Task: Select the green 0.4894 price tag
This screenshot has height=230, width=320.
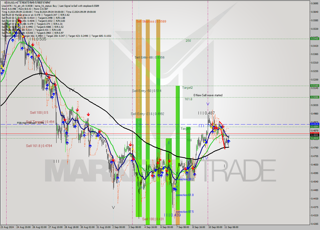Action: click(x=314, y=126)
